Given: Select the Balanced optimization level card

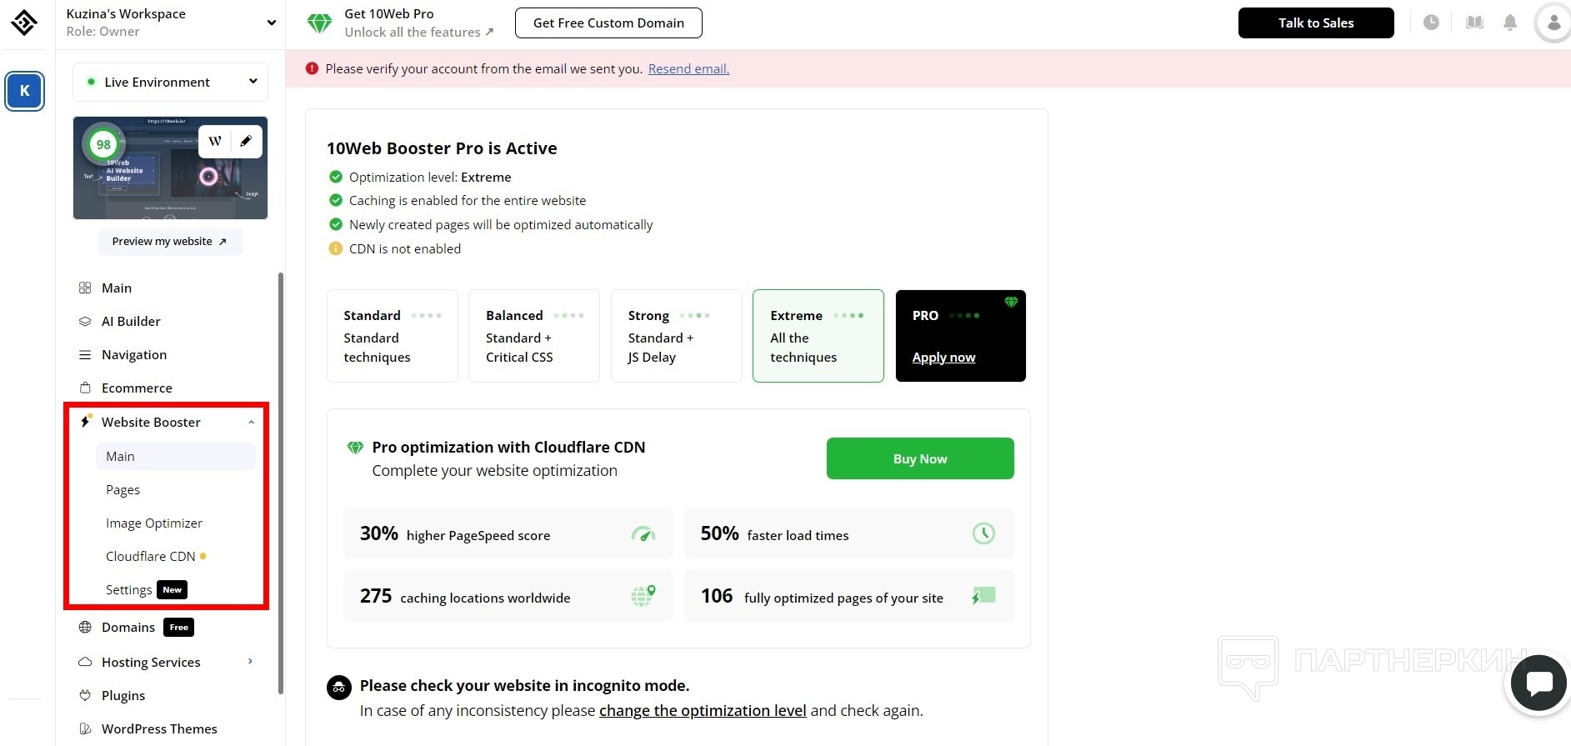Looking at the screenshot, I should (533, 336).
